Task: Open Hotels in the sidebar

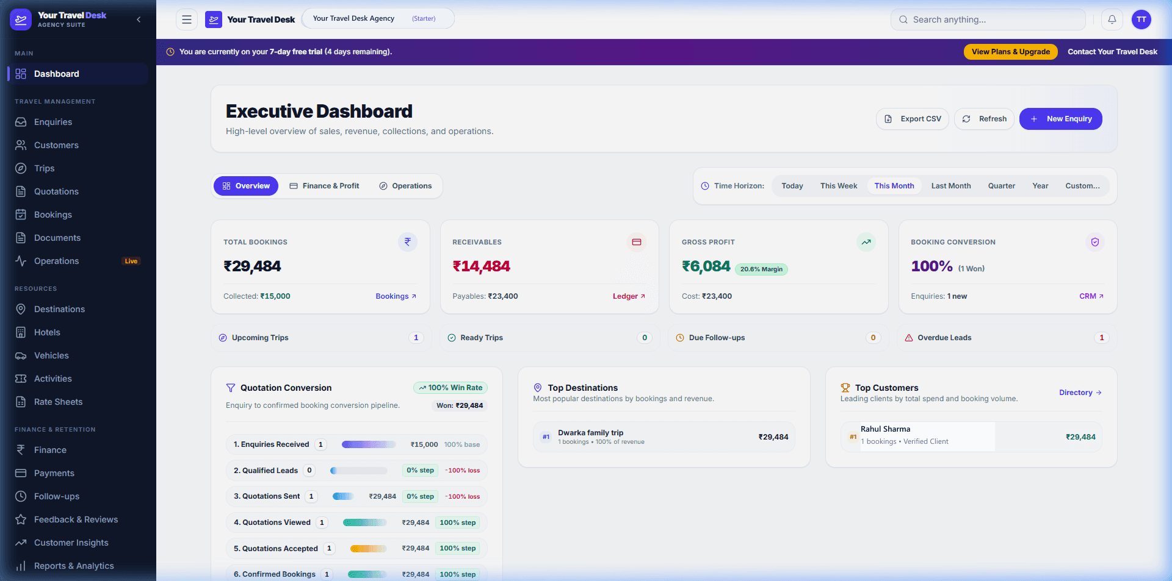Action: click(78, 332)
